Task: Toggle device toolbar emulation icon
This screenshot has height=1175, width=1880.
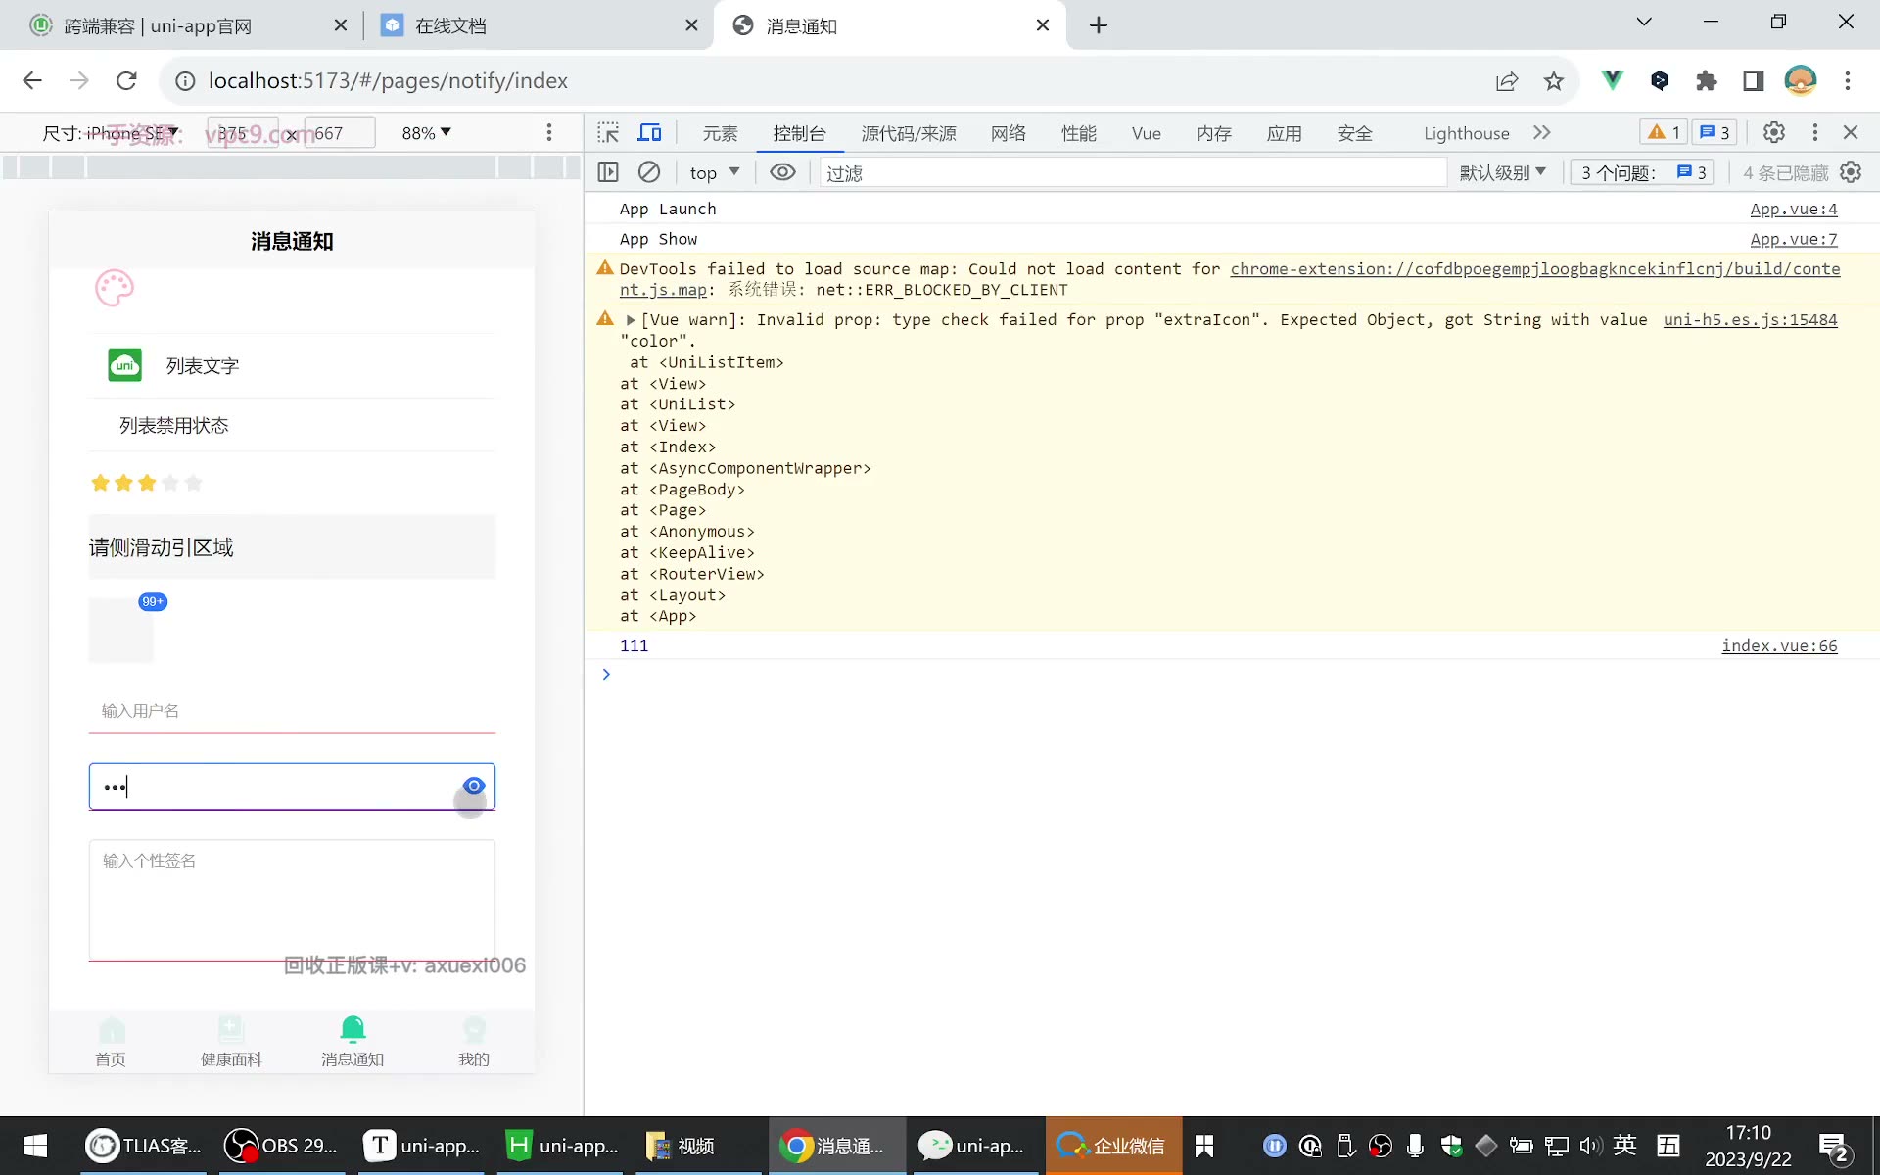Action: [x=649, y=132]
